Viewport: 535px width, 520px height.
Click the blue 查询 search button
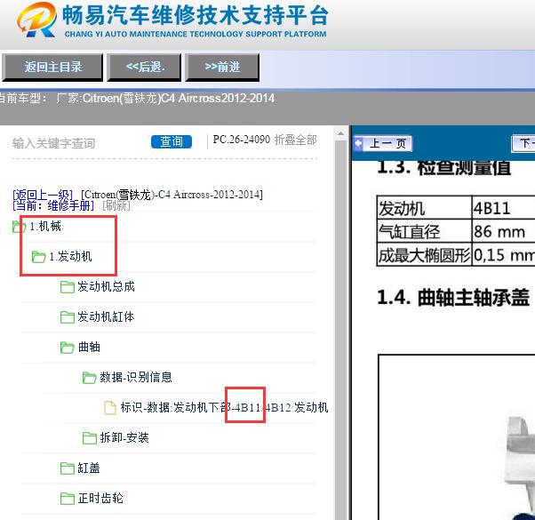coord(172,141)
